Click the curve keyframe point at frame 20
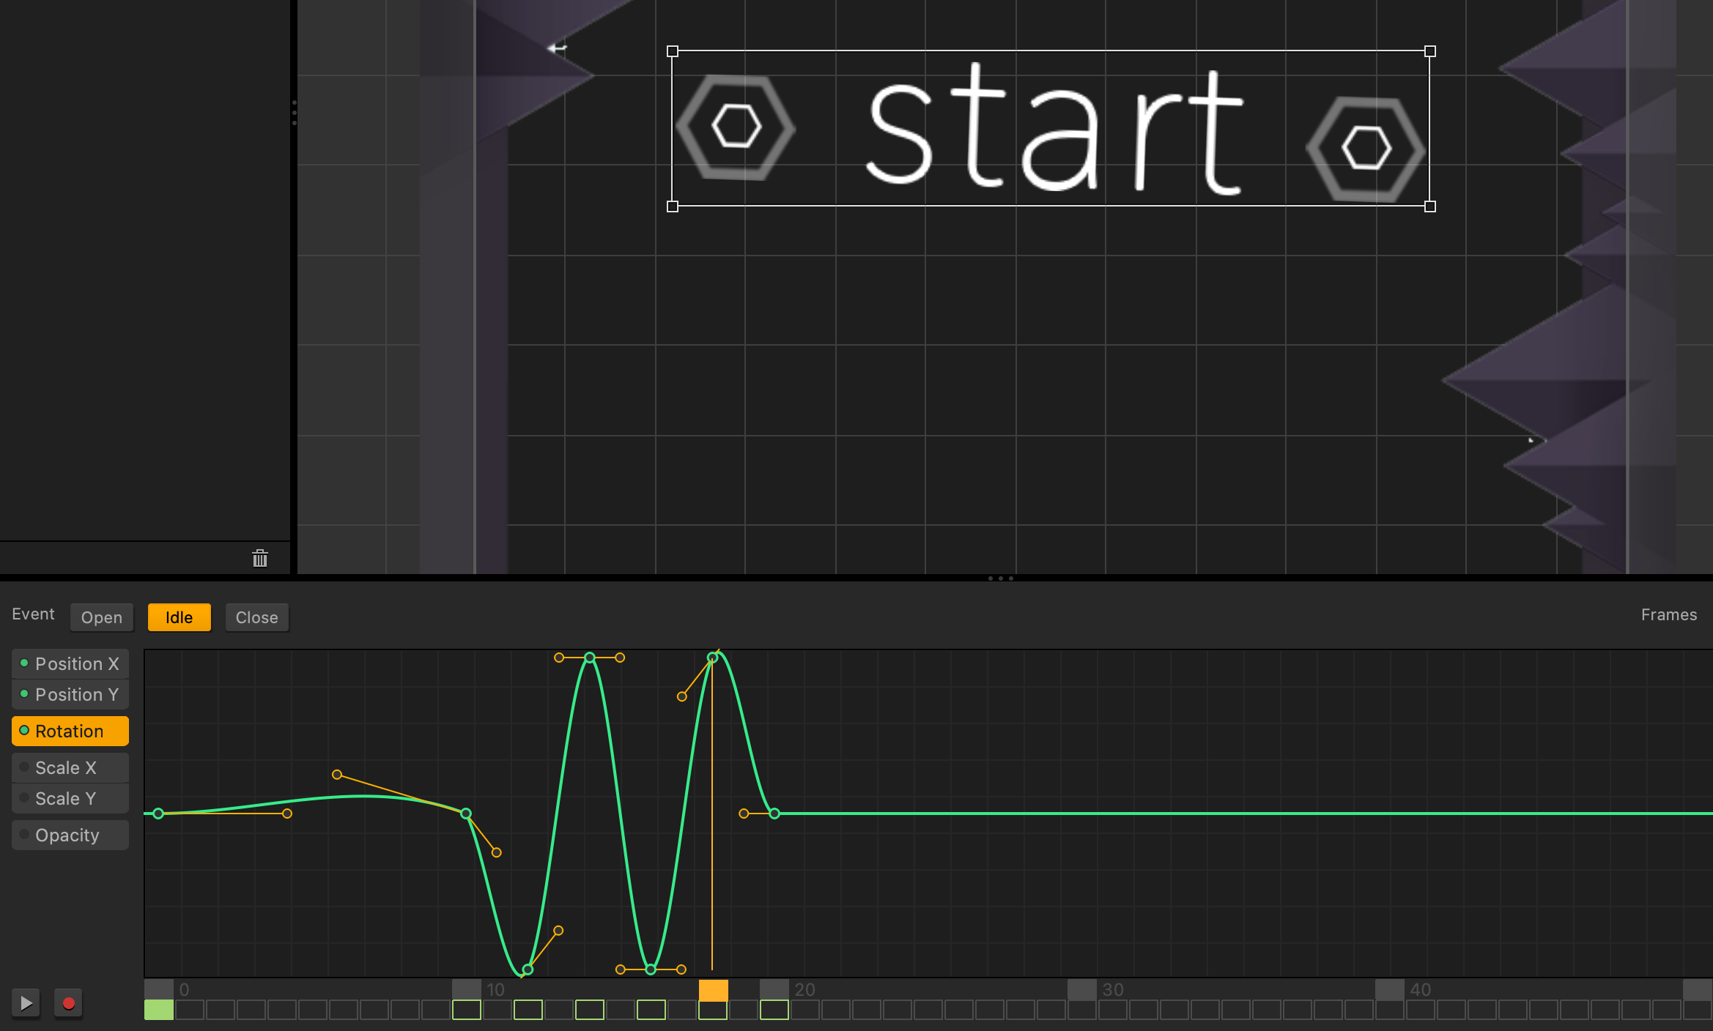Viewport: 1713px width, 1031px height. coord(774,814)
